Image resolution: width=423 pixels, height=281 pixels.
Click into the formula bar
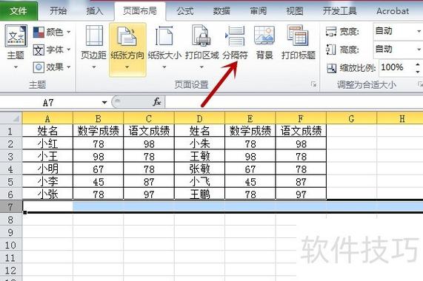[294, 102]
